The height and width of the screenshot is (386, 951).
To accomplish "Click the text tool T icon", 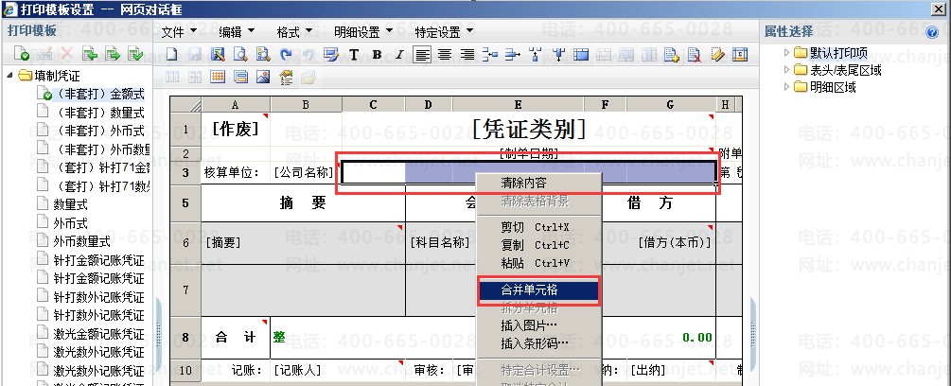I will tap(354, 55).
